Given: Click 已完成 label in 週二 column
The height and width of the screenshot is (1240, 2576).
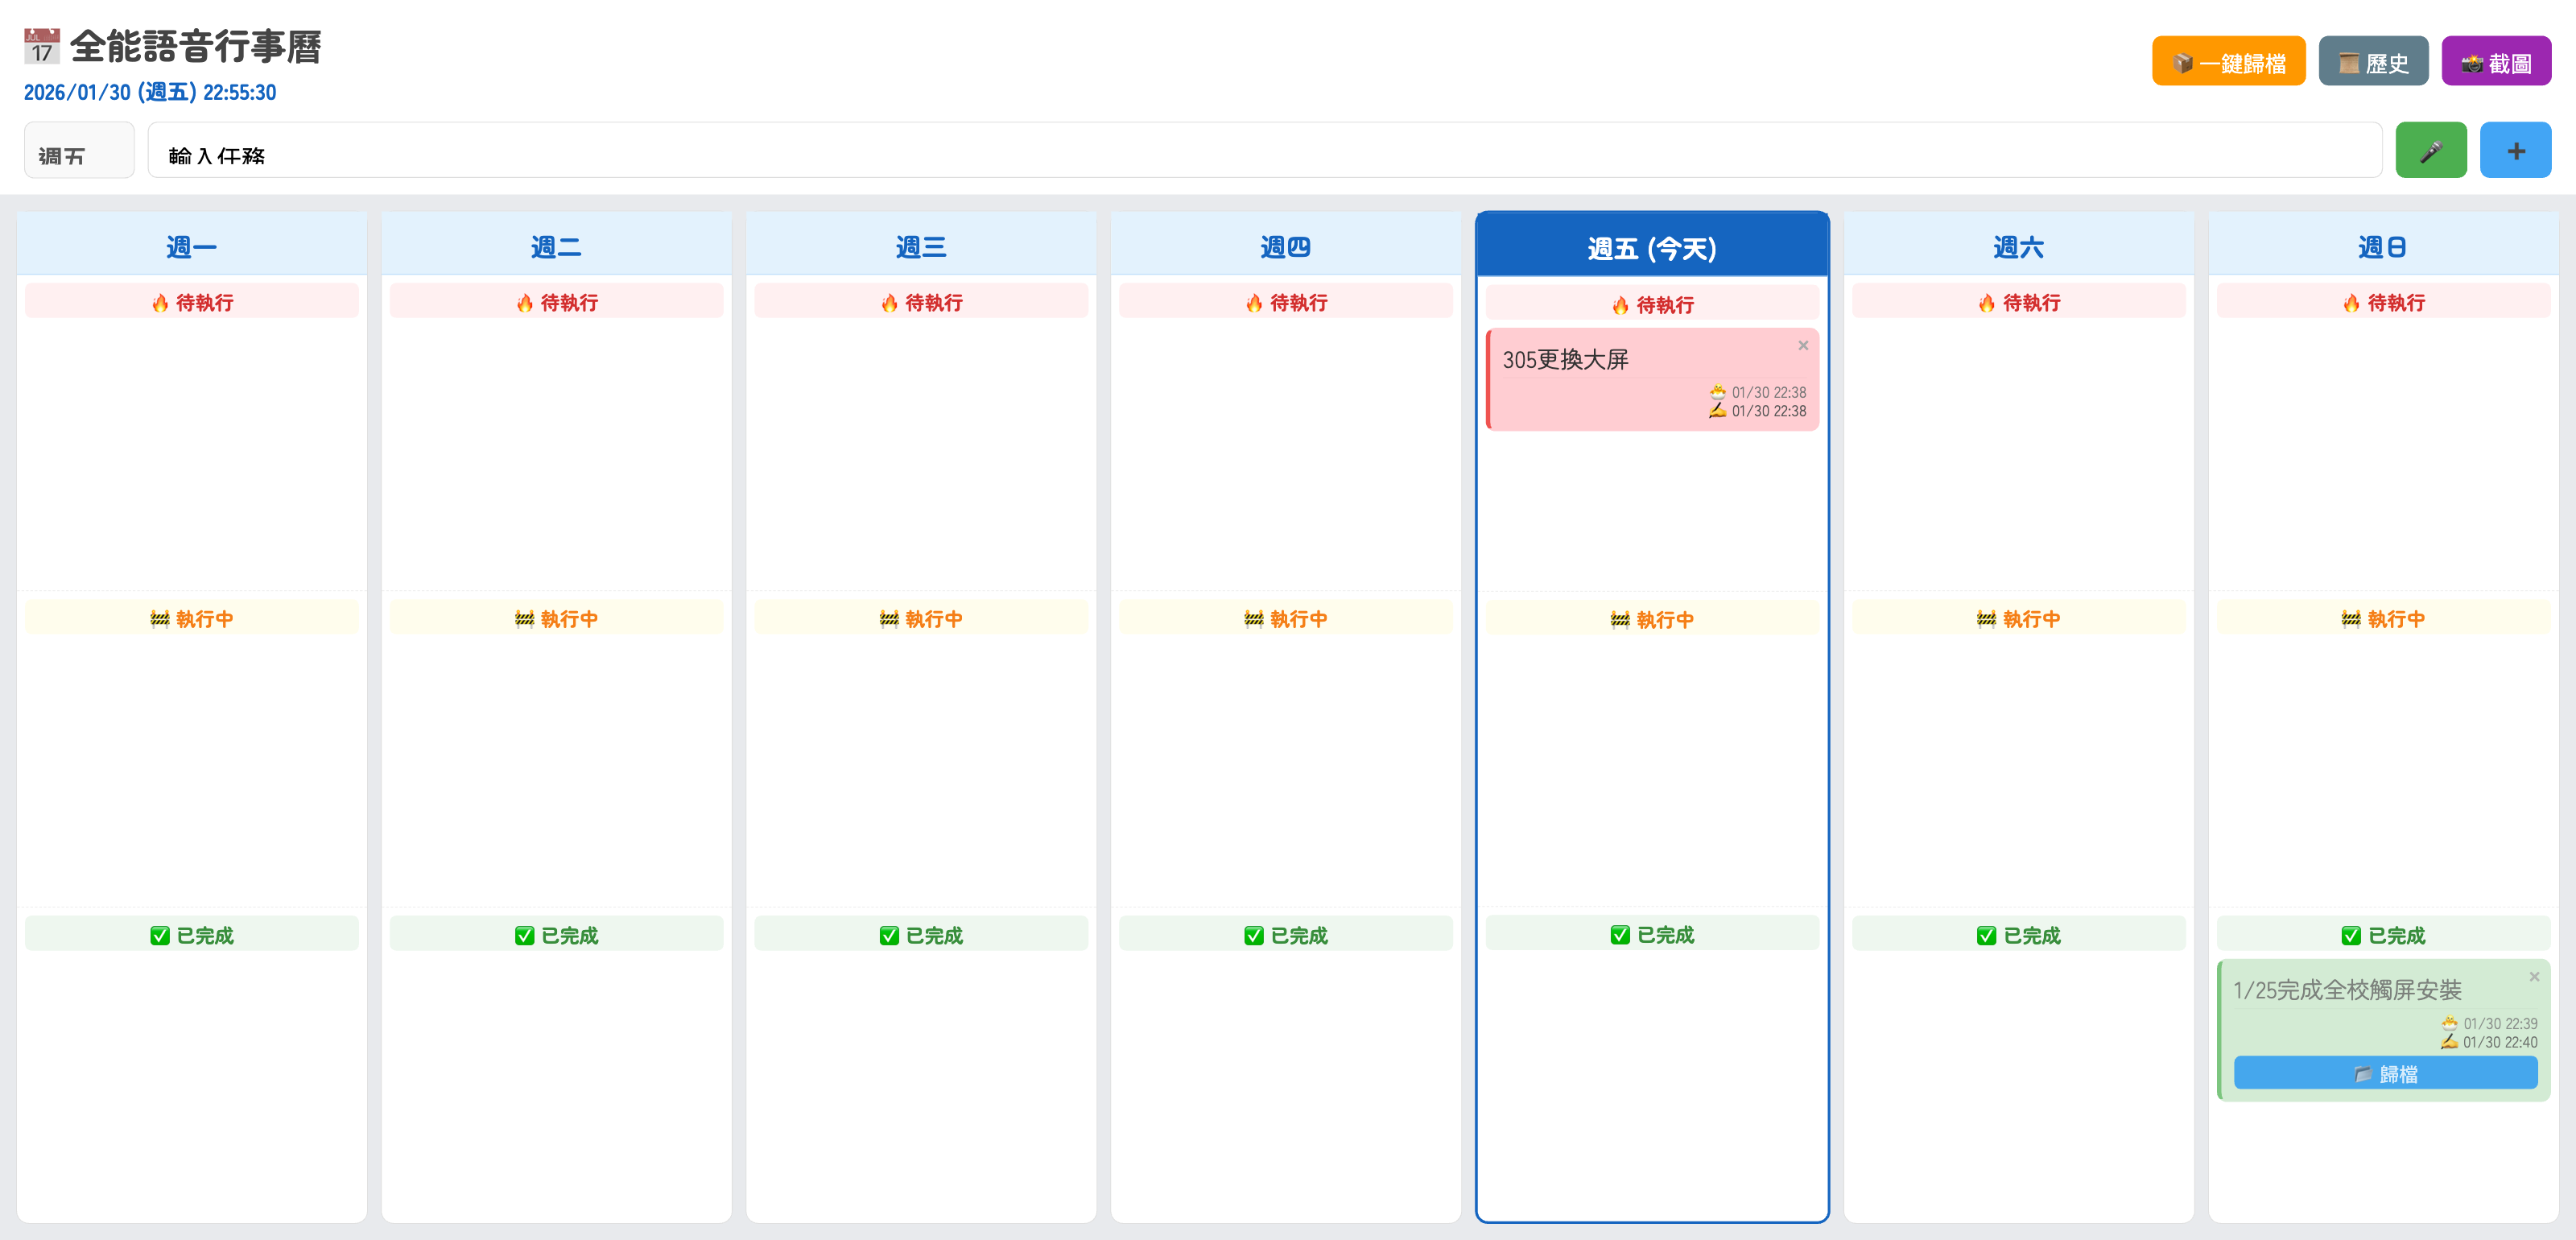Looking at the screenshot, I should (x=556, y=934).
